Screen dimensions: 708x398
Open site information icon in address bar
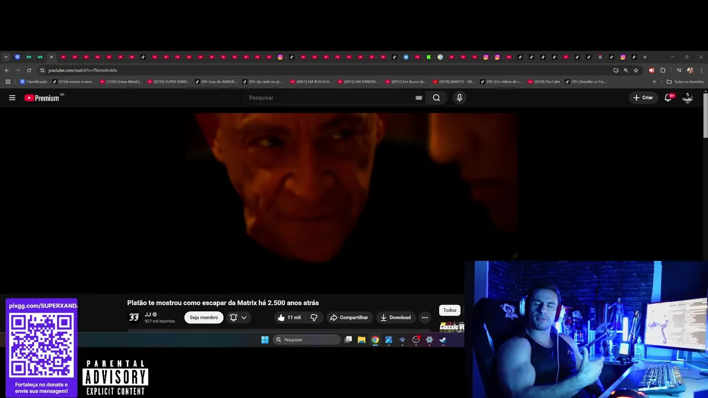tap(42, 70)
